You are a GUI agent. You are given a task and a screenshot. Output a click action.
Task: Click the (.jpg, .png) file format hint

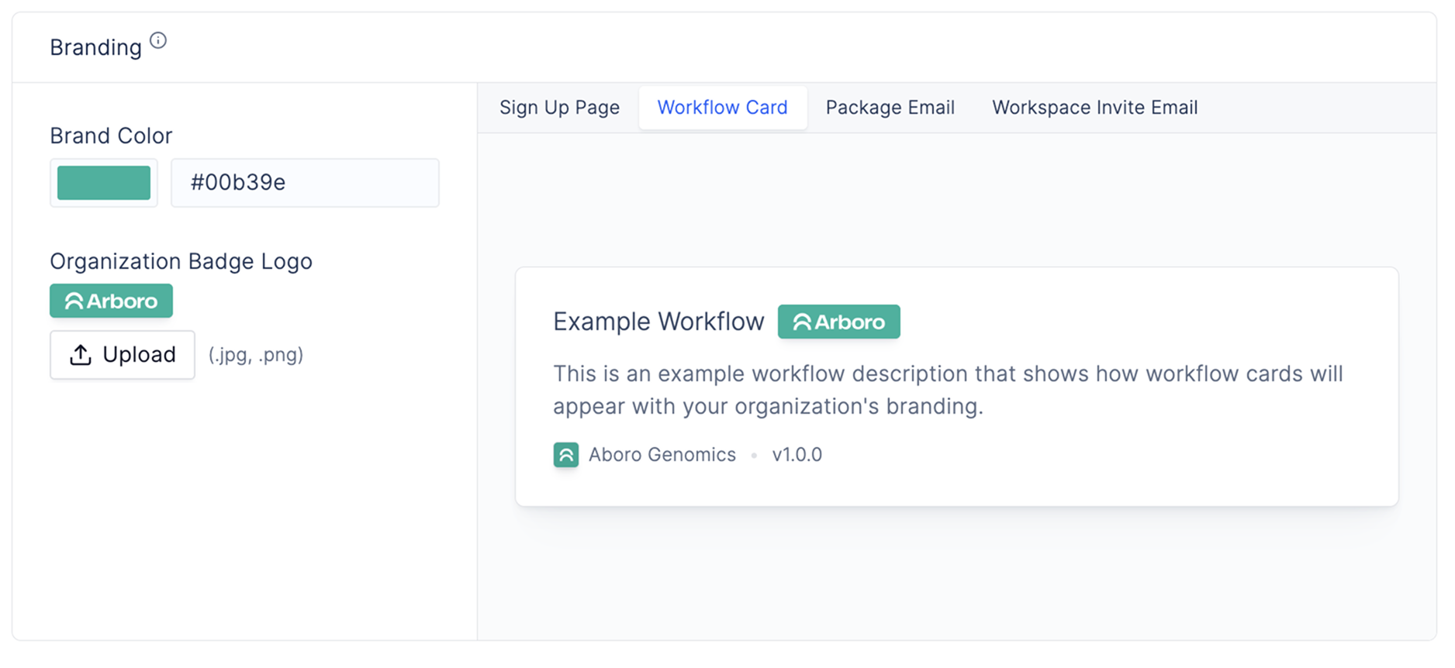coord(256,355)
